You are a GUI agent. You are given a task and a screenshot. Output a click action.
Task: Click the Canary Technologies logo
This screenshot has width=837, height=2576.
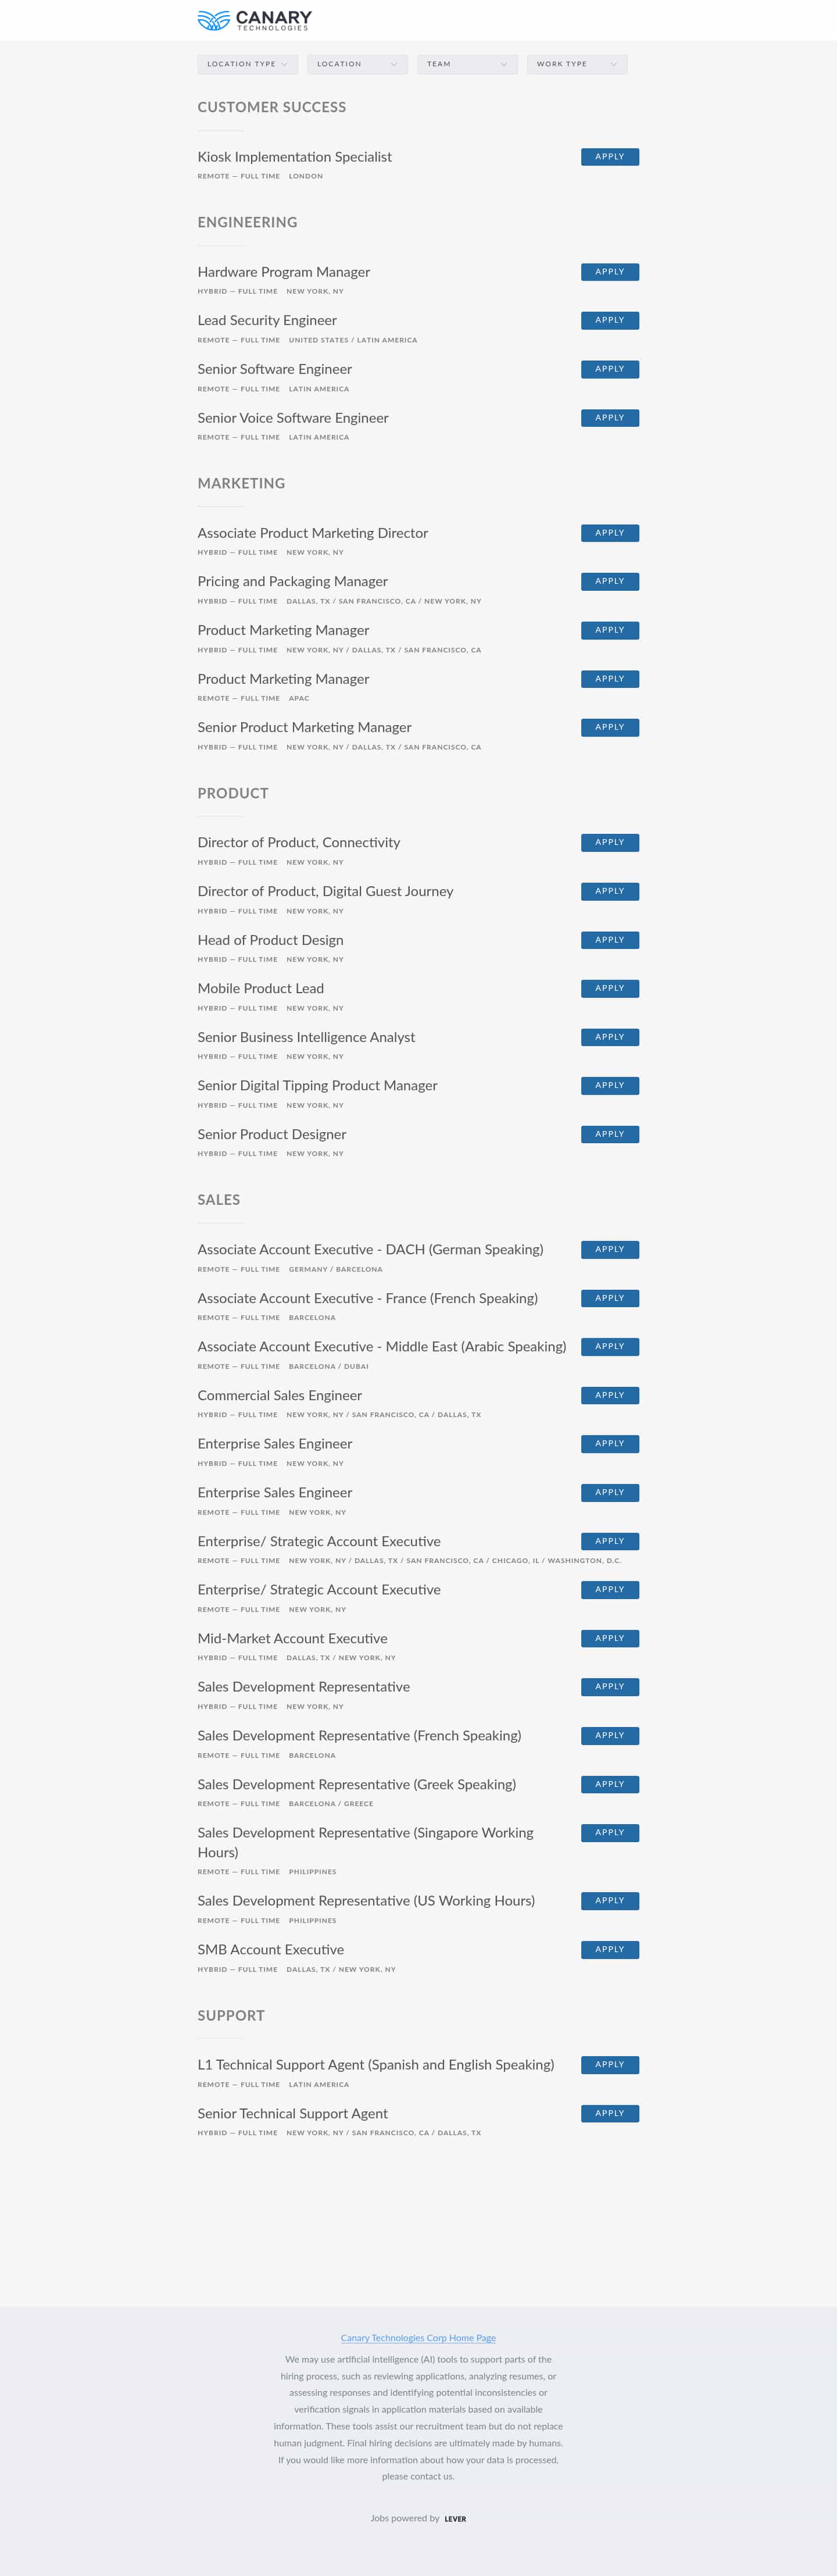click(255, 20)
